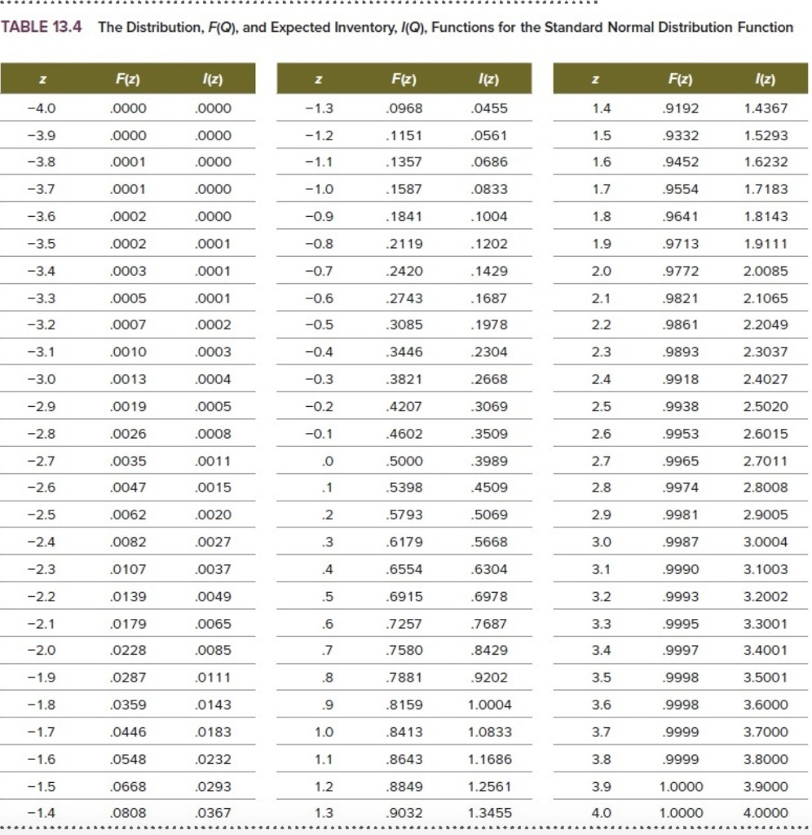This screenshot has height=835, width=812.
Task: Select the F(z) value .8413
Action: coord(404,732)
